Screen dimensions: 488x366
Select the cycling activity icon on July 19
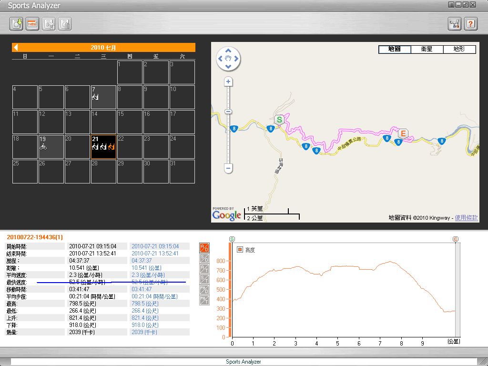[43, 147]
